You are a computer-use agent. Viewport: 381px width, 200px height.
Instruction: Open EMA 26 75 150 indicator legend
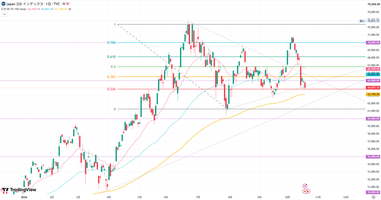coord(14,9)
